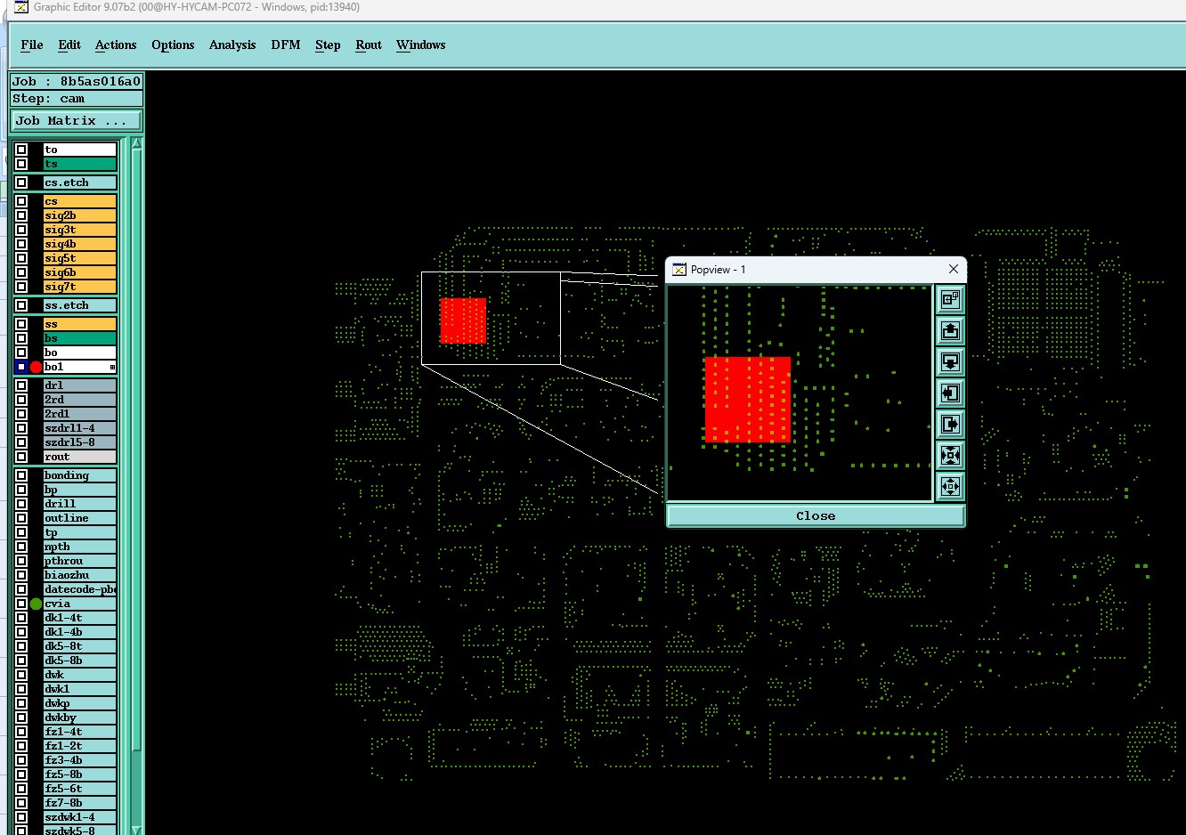
Task: Click the pan down arrow icon in Popview
Action: [x=950, y=361]
